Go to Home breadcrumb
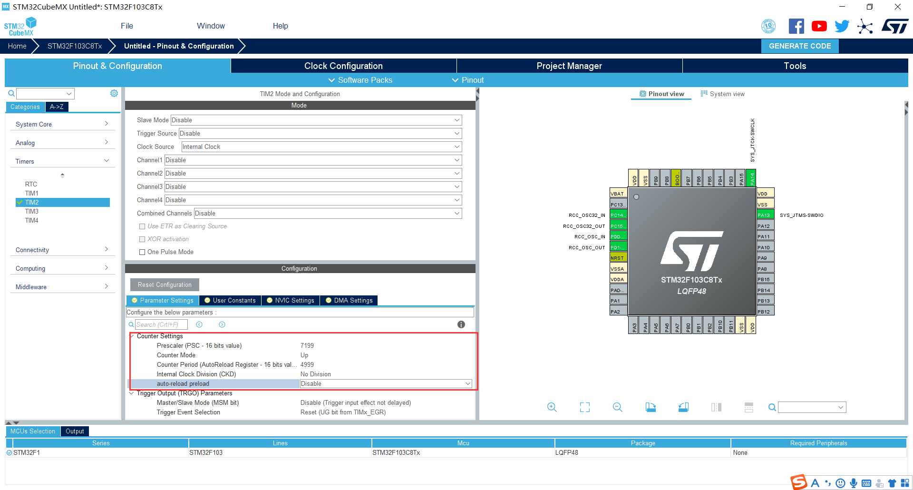This screenshot has height=490, width=913. point(17,46)
